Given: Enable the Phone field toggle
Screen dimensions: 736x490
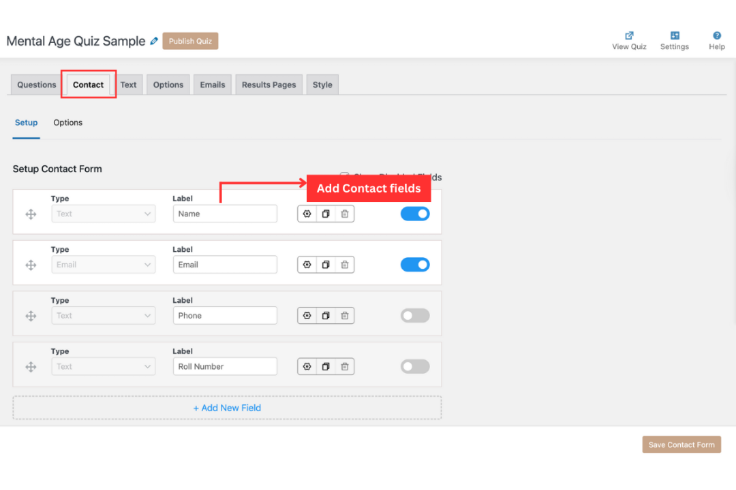Looking at the screenshot, I should (415, 316).
